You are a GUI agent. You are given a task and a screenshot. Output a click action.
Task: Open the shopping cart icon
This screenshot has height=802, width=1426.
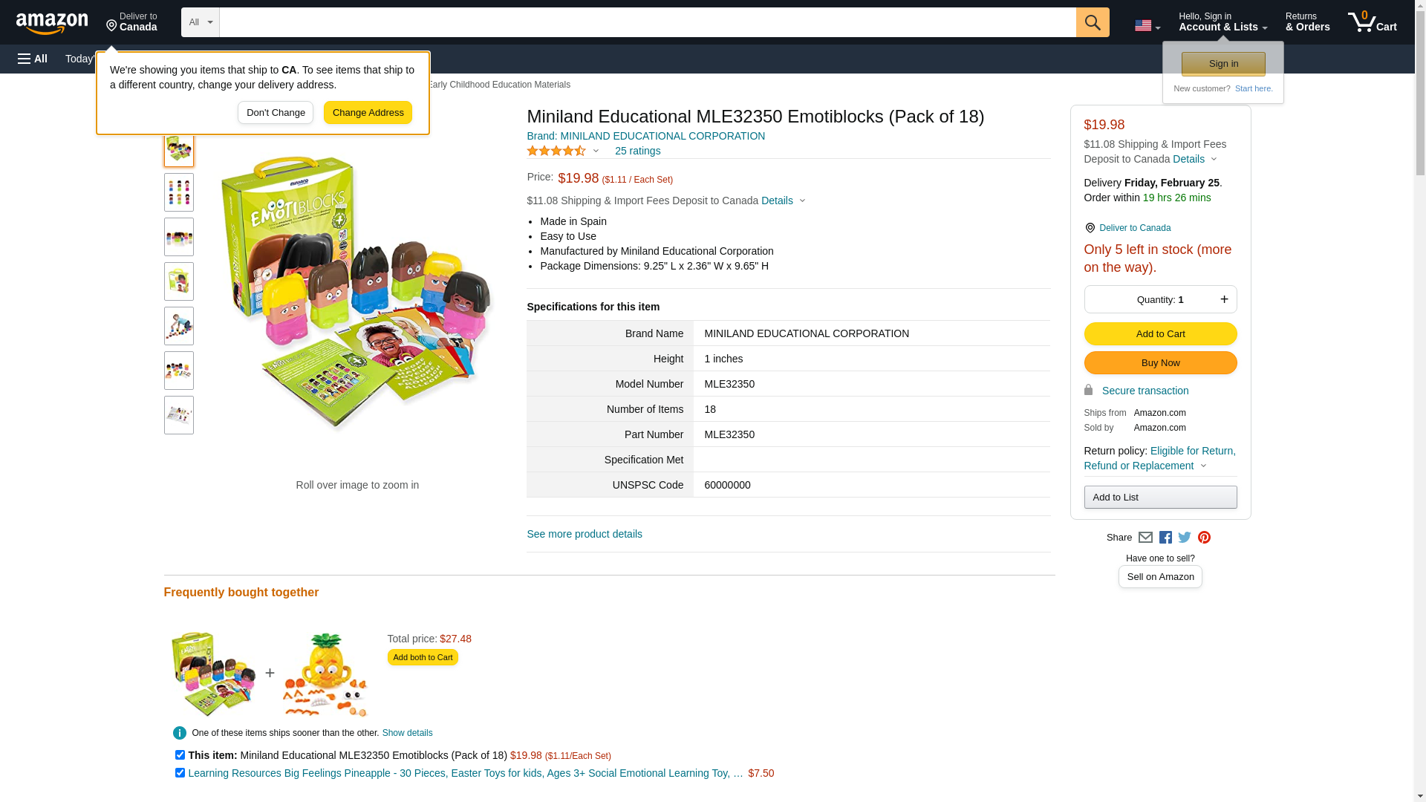point(1371,22)
